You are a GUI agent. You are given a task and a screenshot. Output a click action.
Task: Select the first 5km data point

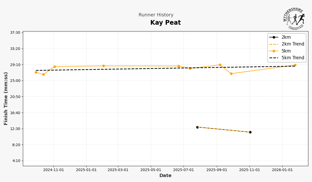[x=36, y=72]
